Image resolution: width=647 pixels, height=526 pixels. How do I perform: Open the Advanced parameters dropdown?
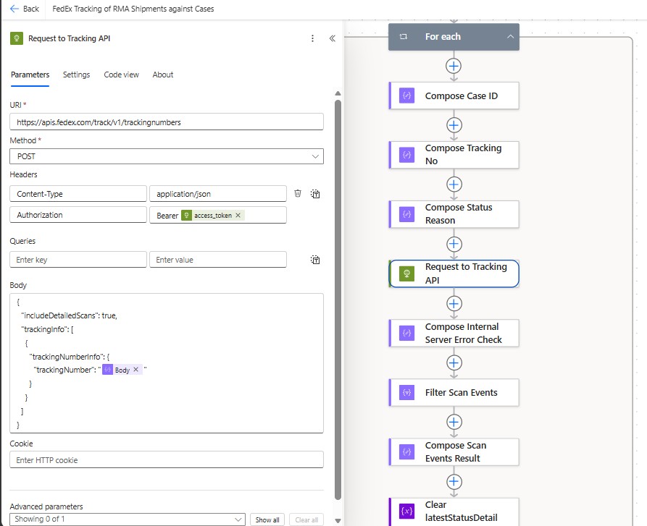(x=127, y=519)
